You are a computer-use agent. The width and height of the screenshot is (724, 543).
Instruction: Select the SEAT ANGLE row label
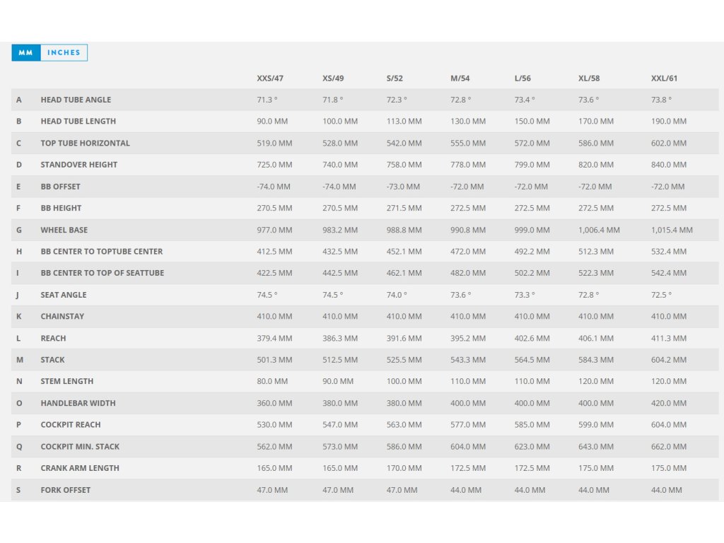pos(62,295)
